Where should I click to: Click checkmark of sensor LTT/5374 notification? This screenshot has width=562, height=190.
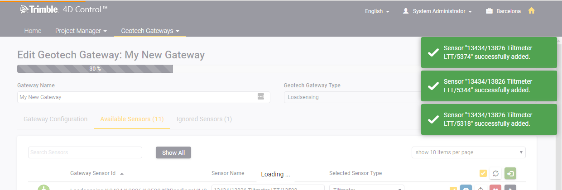(x=433, y=52)
